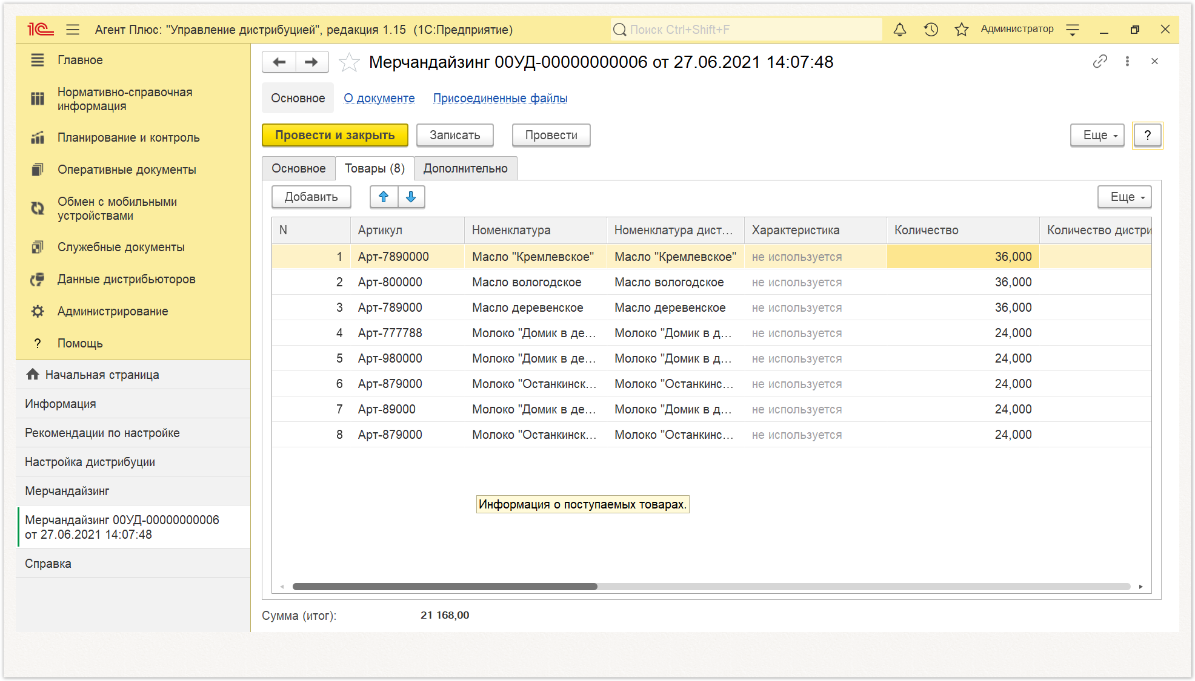This screenshot has width=1195, height=681.
Task: Click the search field in top bar
Action: click(x=746, y=29)
